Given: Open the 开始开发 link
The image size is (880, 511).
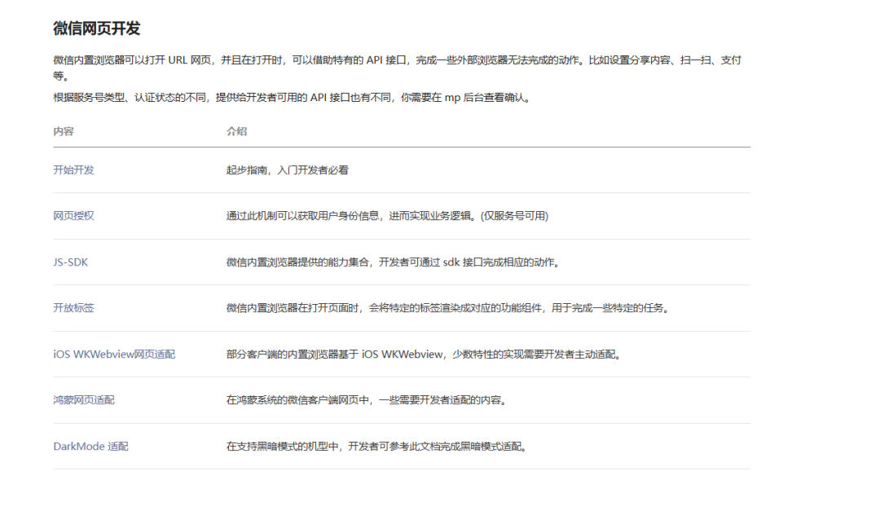Looking at the screenshot, I should (73, 170).
